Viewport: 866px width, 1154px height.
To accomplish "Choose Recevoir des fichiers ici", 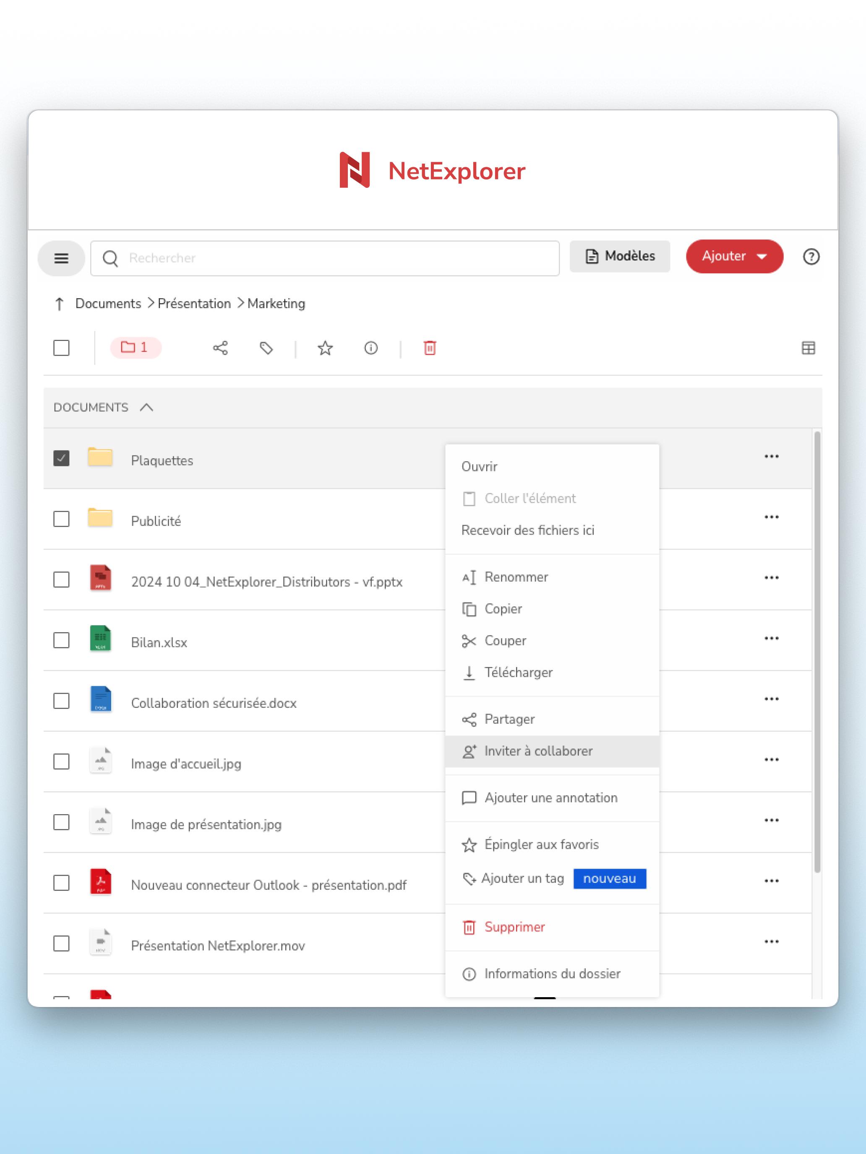I will coord(552,530).
